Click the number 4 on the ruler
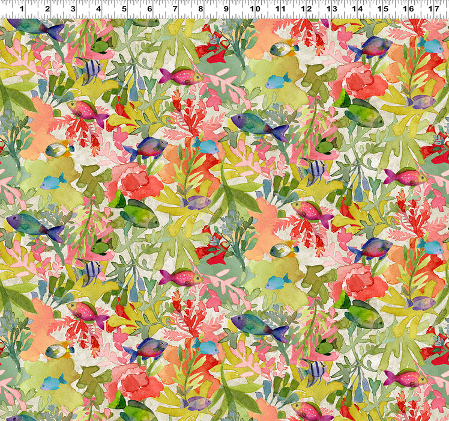The image size is (449, 421). [98, 9]
